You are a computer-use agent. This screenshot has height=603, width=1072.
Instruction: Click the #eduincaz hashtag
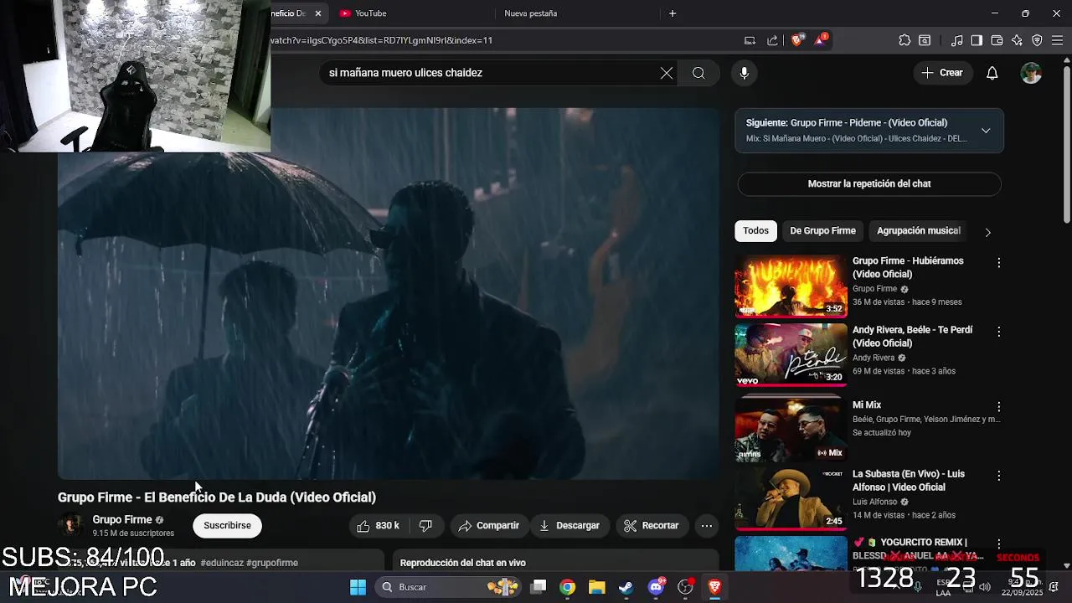(222, 563)
